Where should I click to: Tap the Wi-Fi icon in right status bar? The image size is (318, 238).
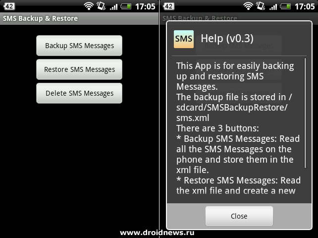pos(248,6)
